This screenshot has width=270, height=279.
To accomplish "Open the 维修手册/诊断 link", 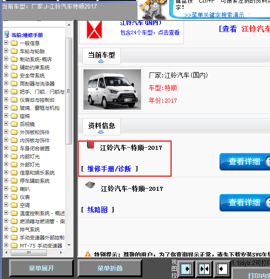I will [109, 169].
